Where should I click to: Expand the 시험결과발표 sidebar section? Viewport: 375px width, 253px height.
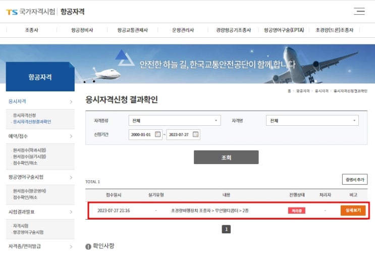(x=40, y=212)
